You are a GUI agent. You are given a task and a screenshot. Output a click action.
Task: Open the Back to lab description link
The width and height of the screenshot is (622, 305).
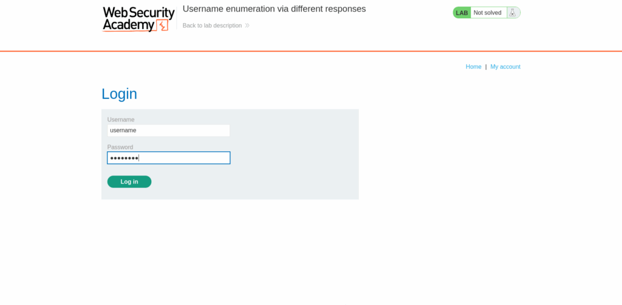pyautogui.click(x=212, y=26)
